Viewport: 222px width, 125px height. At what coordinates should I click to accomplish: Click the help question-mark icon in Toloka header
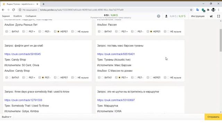159,16
